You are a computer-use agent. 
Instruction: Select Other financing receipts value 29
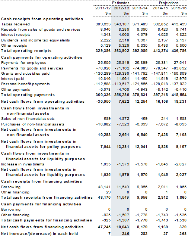click(x=108, y=192)
